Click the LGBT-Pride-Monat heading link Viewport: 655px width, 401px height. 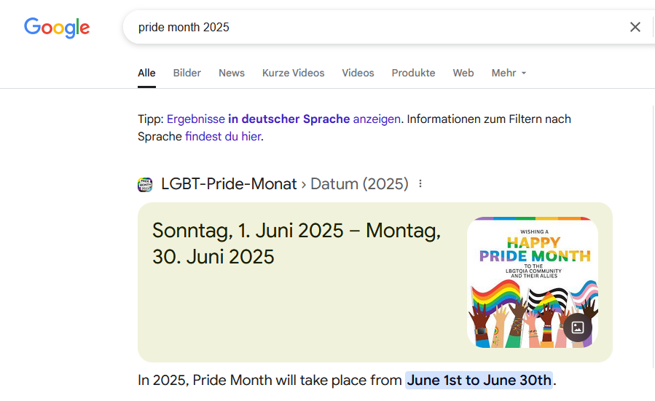click(x=229, y=184)
